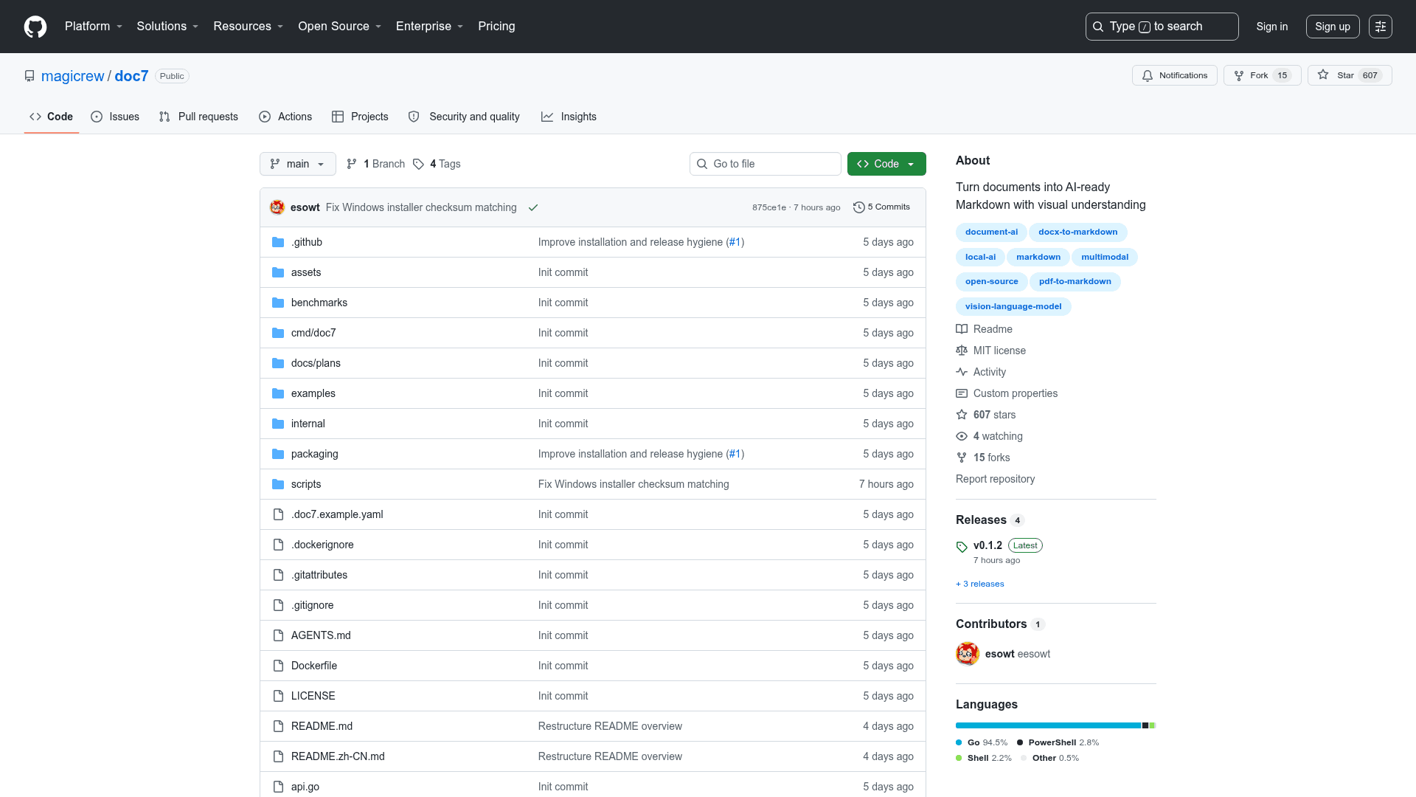Click the tag icon beside 4 Tags
The image size is (1416, 797).
coord(418,164)
